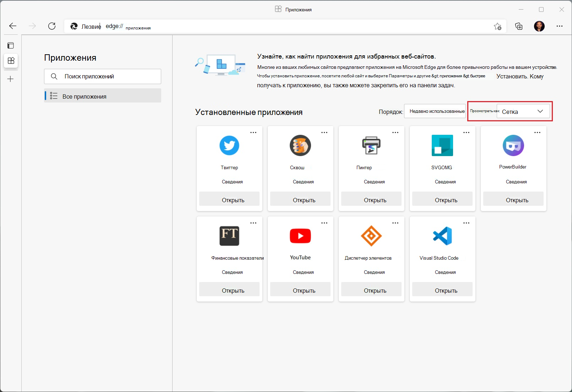
Task: Open the user profile avatar
Action: click(x=539, y=26)
